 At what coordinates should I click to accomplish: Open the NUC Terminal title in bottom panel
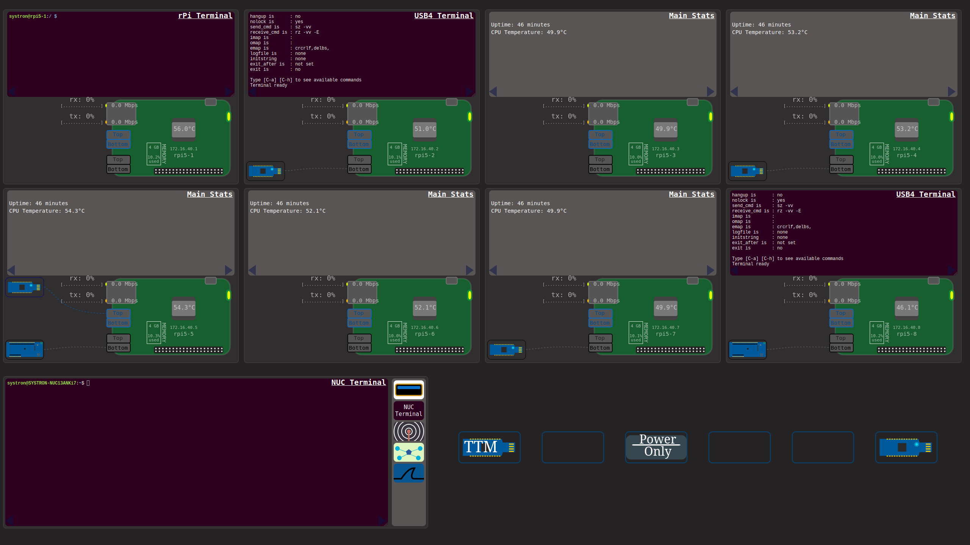[358, 382]
